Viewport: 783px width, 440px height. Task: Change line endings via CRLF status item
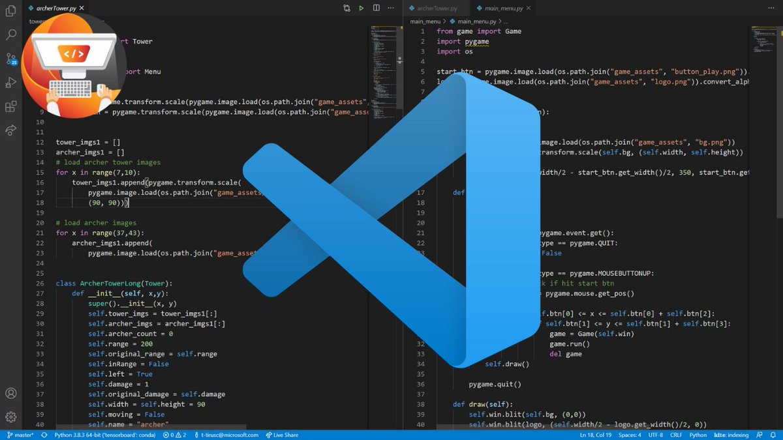click(x=676, y=435)
